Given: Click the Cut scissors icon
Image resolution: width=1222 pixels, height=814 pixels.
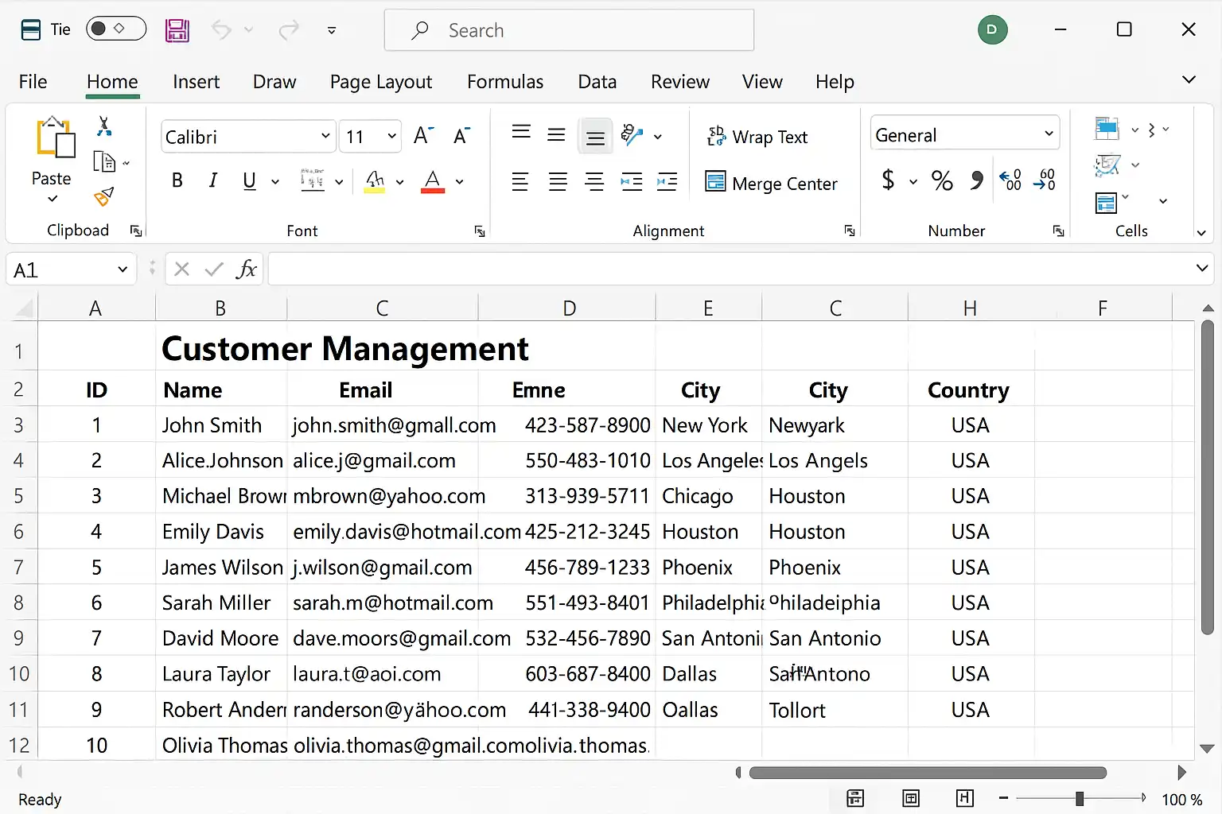Looking at the screenshot, I should point(103,126).
